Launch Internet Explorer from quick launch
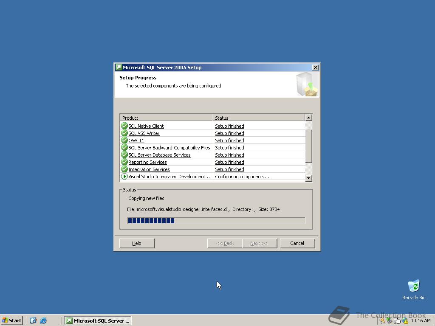 coord(43,320)
